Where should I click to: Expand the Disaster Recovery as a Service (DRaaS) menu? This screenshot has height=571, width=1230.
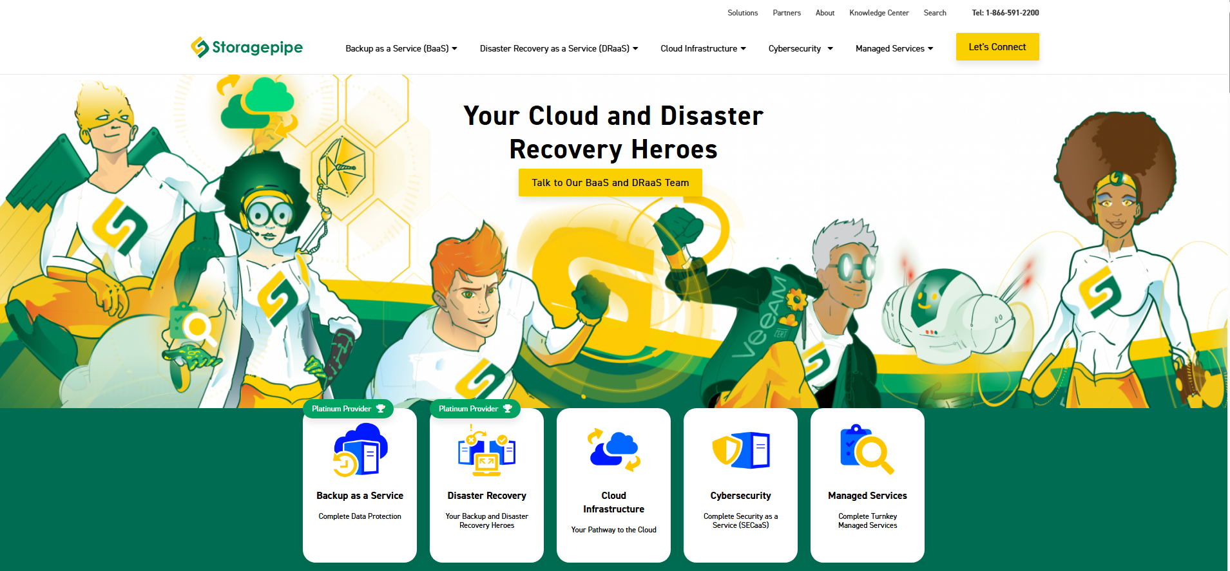(x=559, y=48)
